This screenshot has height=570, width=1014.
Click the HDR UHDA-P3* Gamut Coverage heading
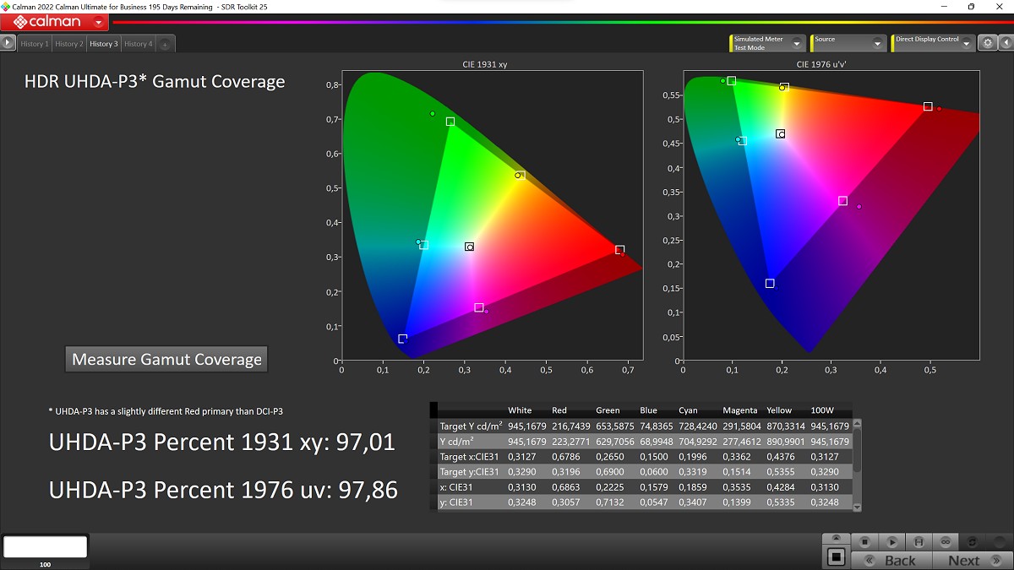click(155, 82)
